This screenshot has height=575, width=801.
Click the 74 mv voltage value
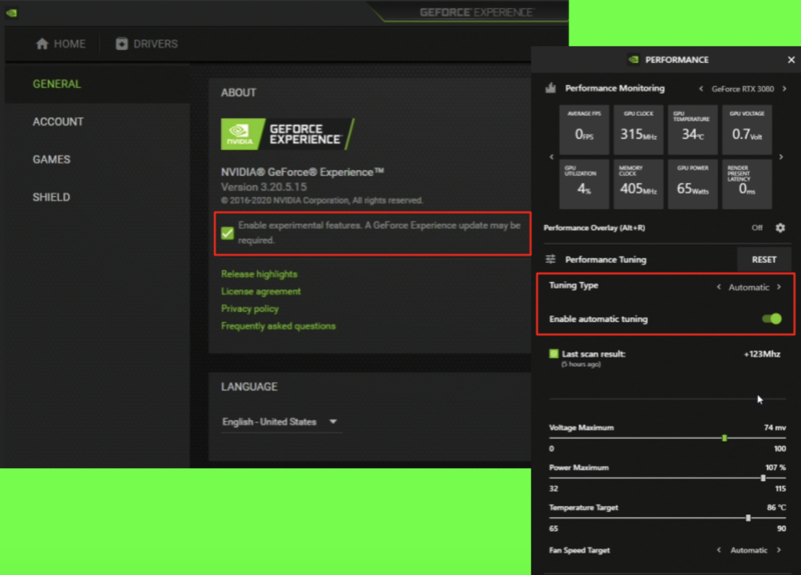click(x=774, y=427)
